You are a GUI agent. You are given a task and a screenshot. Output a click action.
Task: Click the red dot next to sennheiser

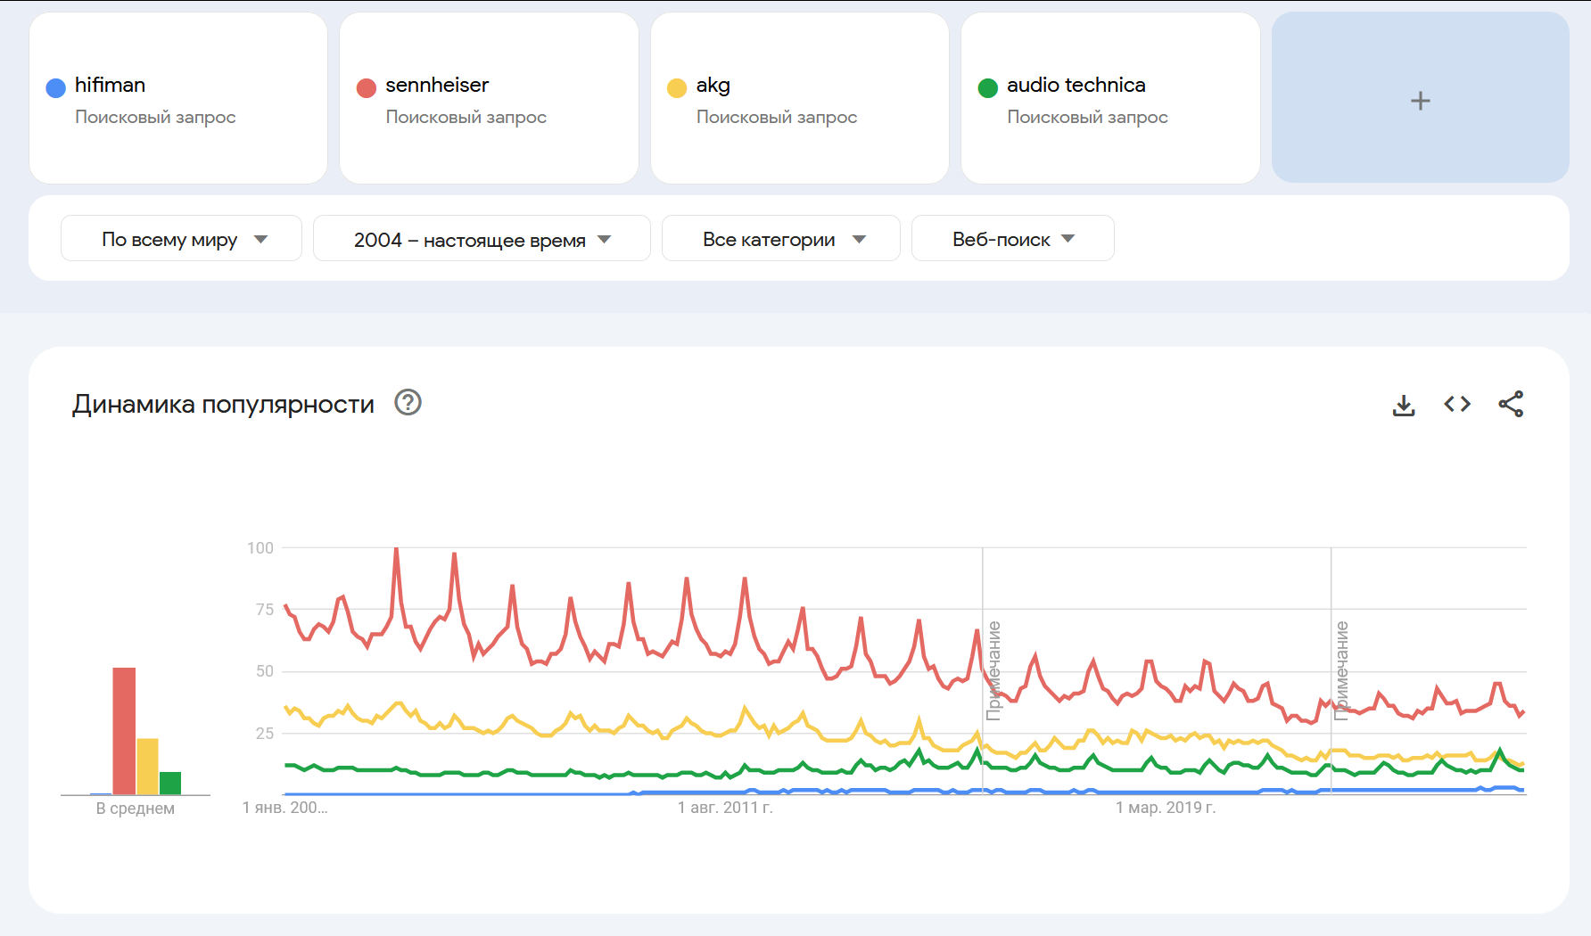(x=366, y=87)
